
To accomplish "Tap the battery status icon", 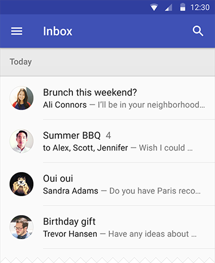I will (x=183, y=7).
